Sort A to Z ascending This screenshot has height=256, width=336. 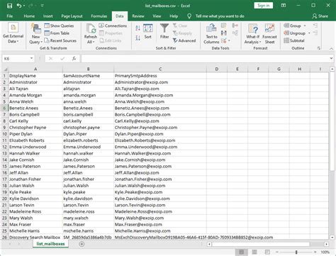pos(138,28)
